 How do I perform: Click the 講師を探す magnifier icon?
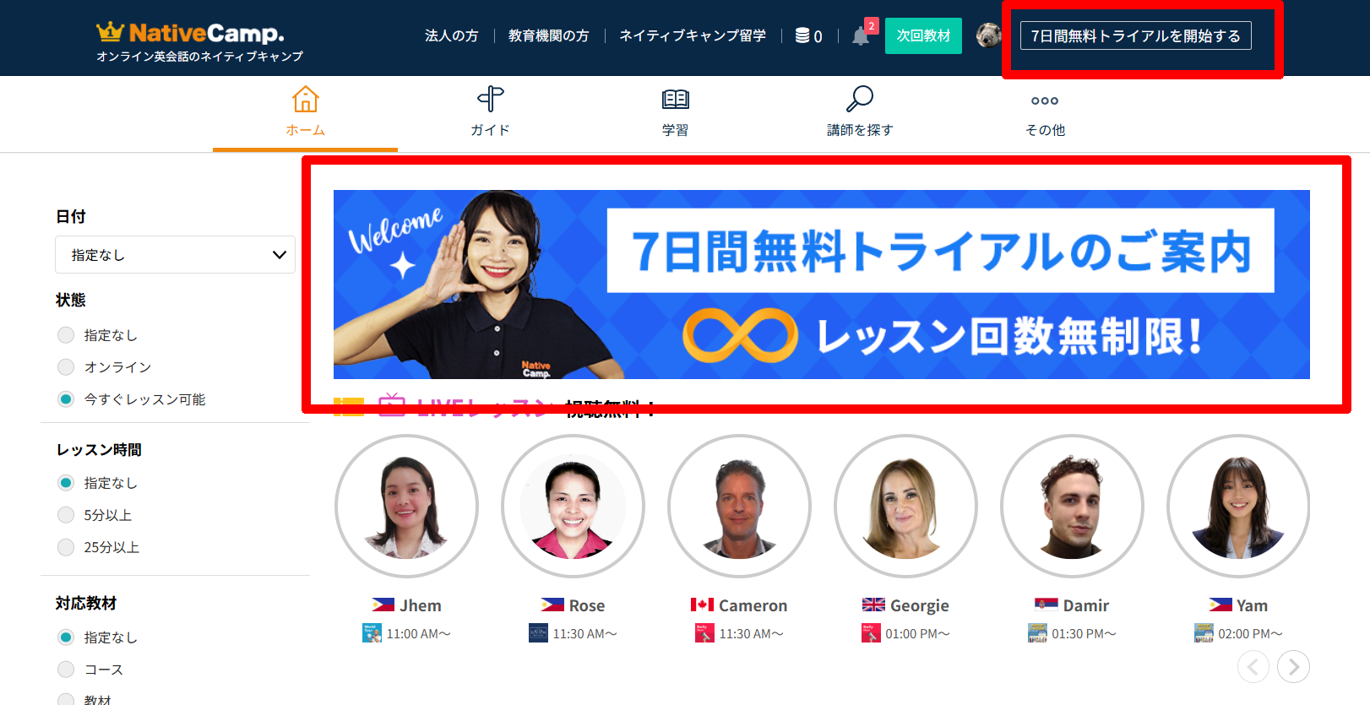pyautogui.click(x=859, y=100)
